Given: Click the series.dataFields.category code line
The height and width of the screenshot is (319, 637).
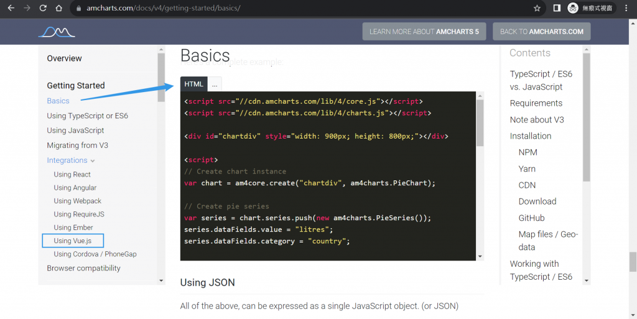Looking at the screenshot, I should tap(267, 241).
